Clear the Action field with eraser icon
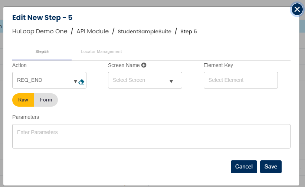 tap(82, 82)
